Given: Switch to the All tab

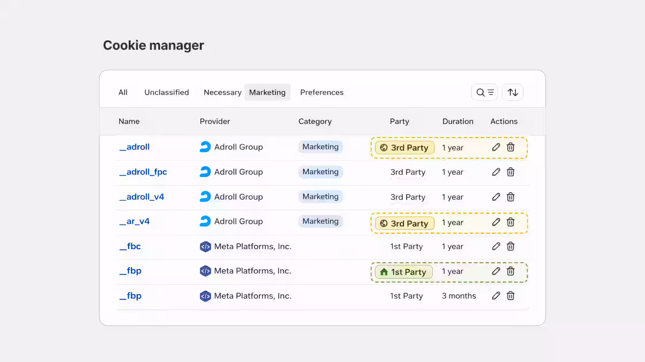Looking at the screenshot, I should pos(123,92).
